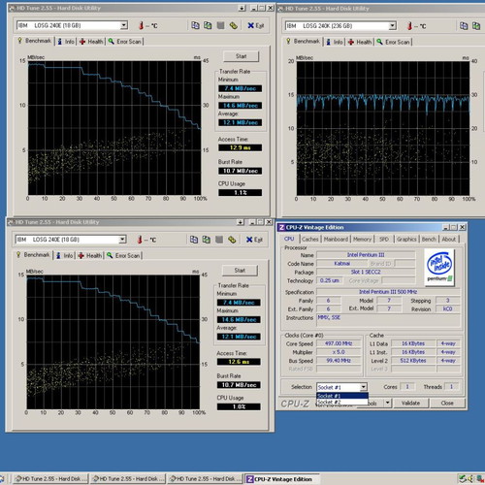Click copy-to-clipboard icon in top-left HD Tune
Screen dimensions: 485x485
click(x=195, y=25)
